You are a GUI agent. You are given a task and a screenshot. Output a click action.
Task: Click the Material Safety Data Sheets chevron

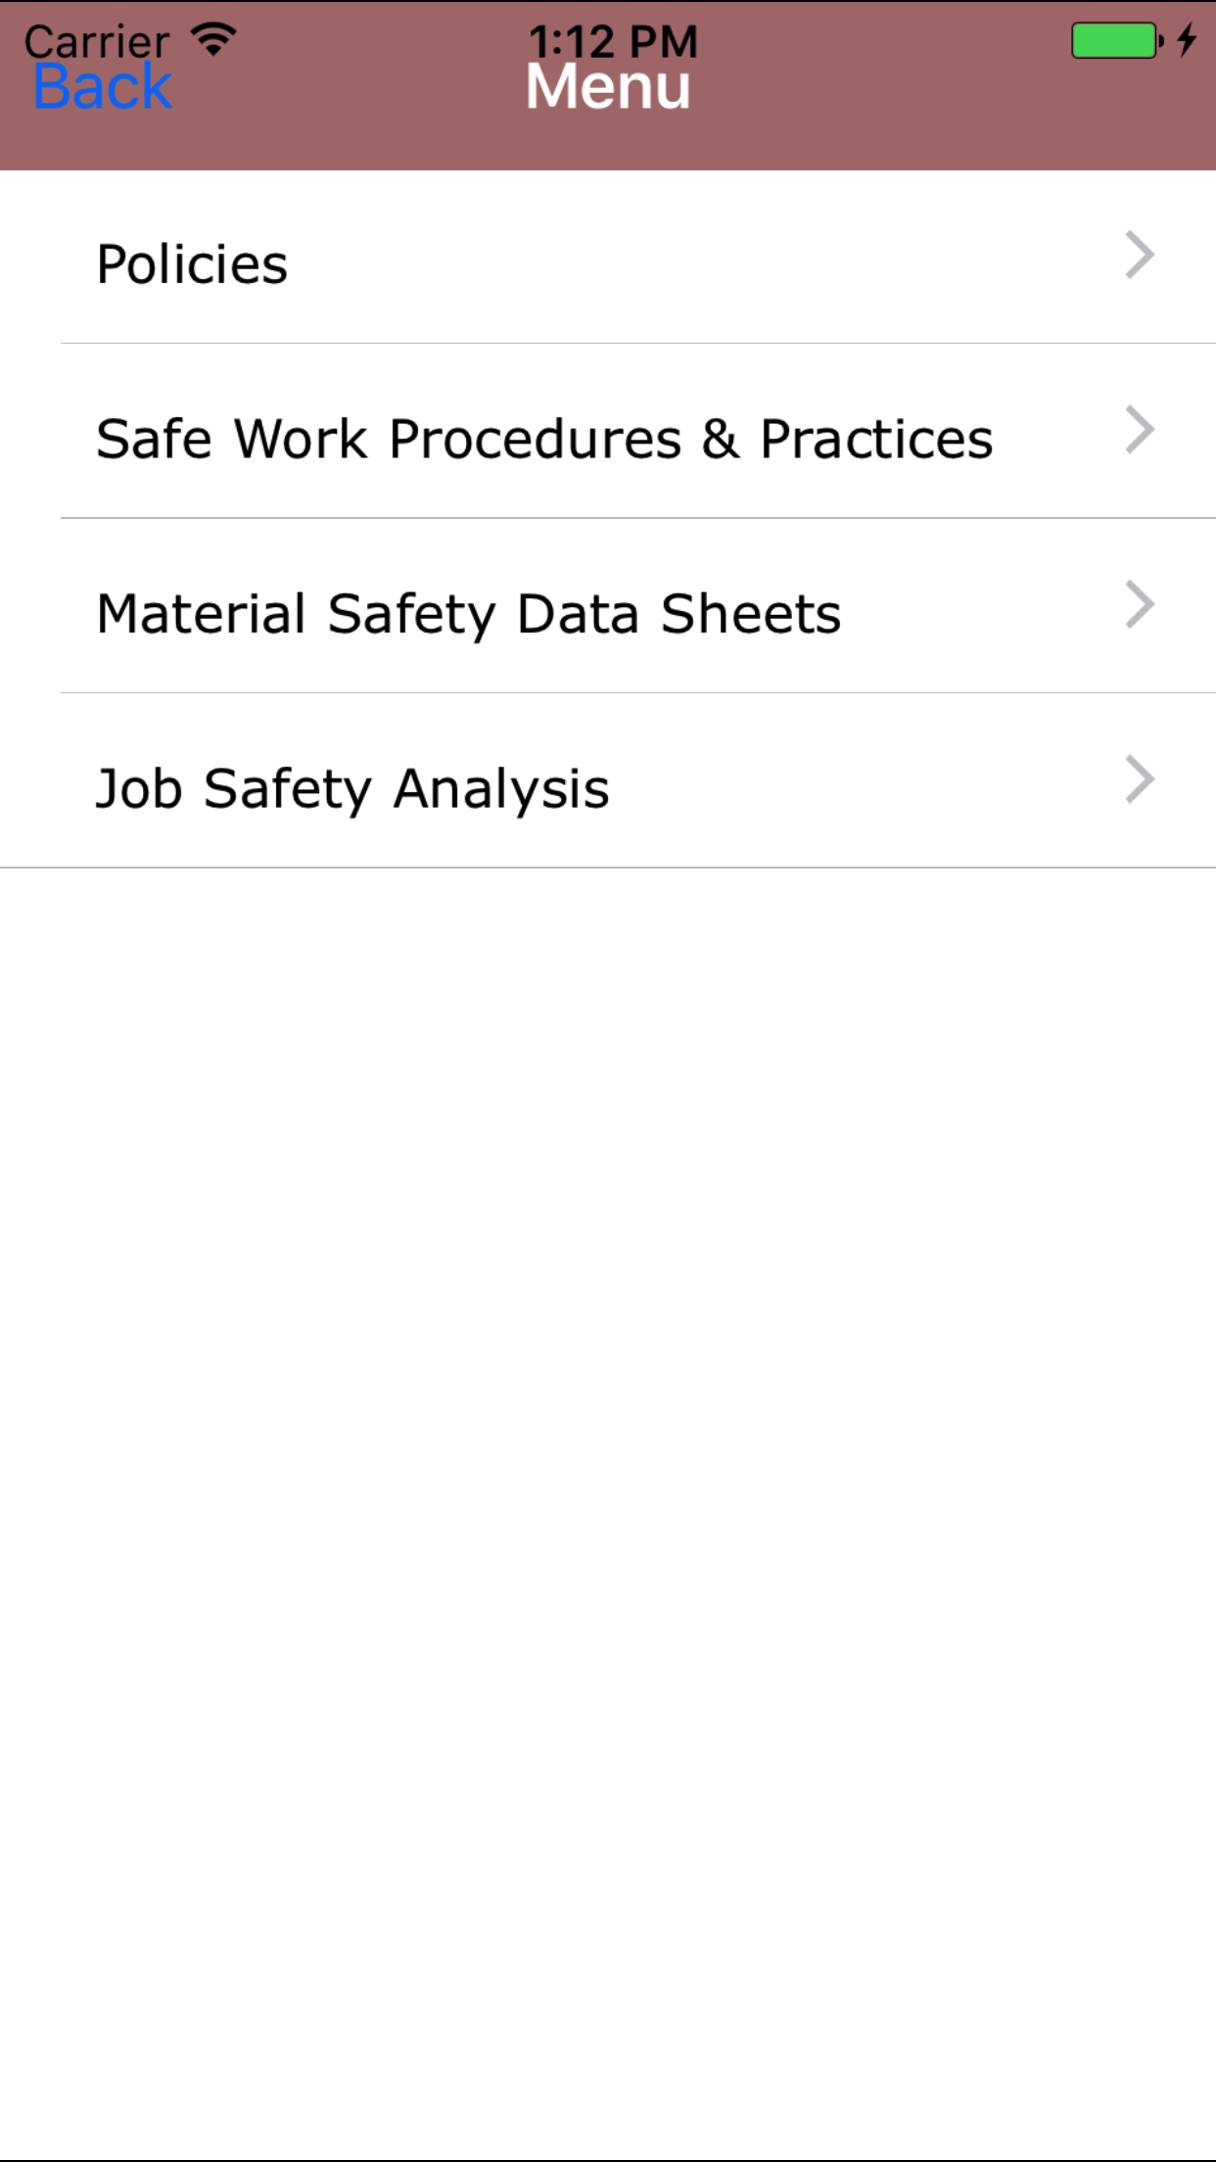tap(1140, 605)
